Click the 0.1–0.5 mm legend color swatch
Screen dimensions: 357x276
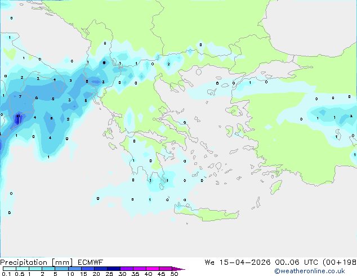10,269
